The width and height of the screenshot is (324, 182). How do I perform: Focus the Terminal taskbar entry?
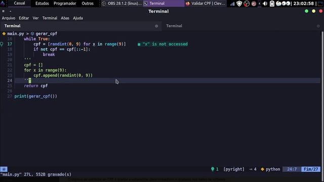163,4
